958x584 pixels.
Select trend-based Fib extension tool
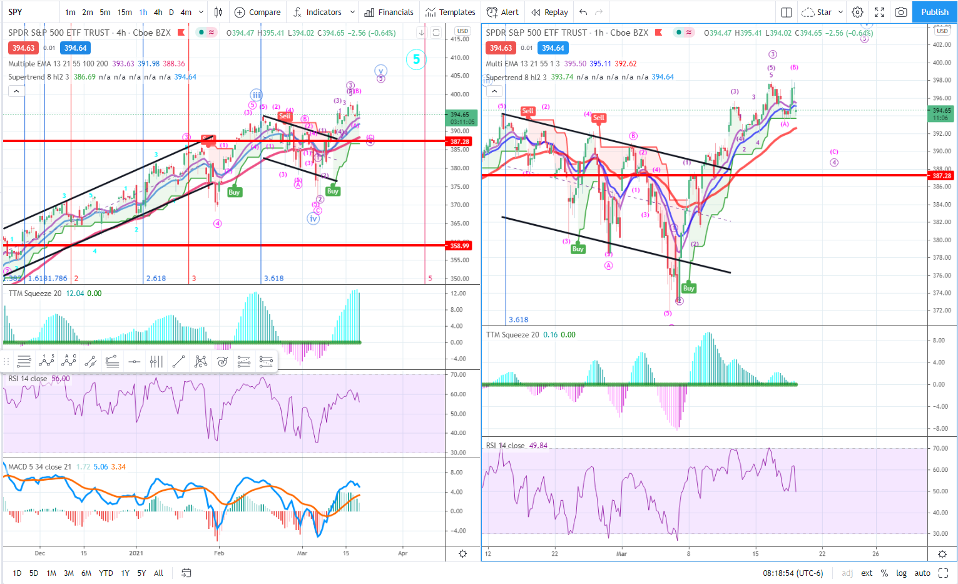click(113, 361)
